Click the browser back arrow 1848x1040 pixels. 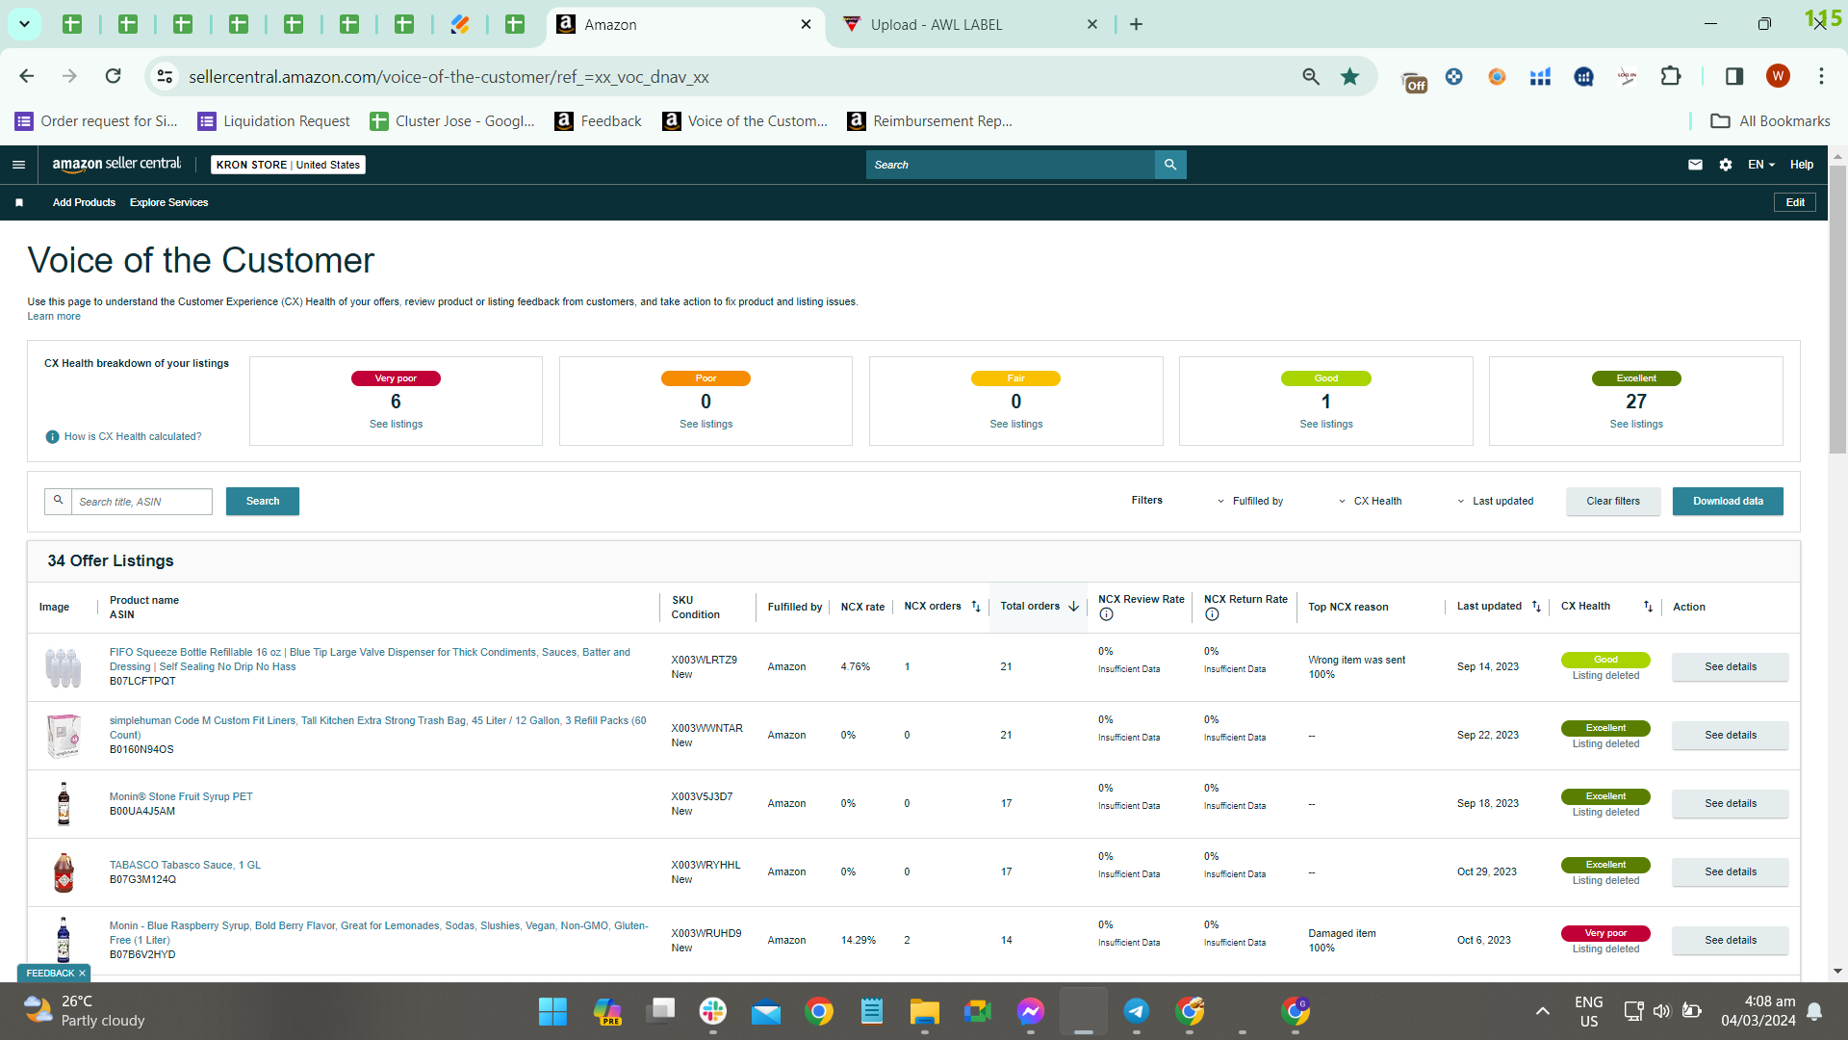(x=27, y=76)
